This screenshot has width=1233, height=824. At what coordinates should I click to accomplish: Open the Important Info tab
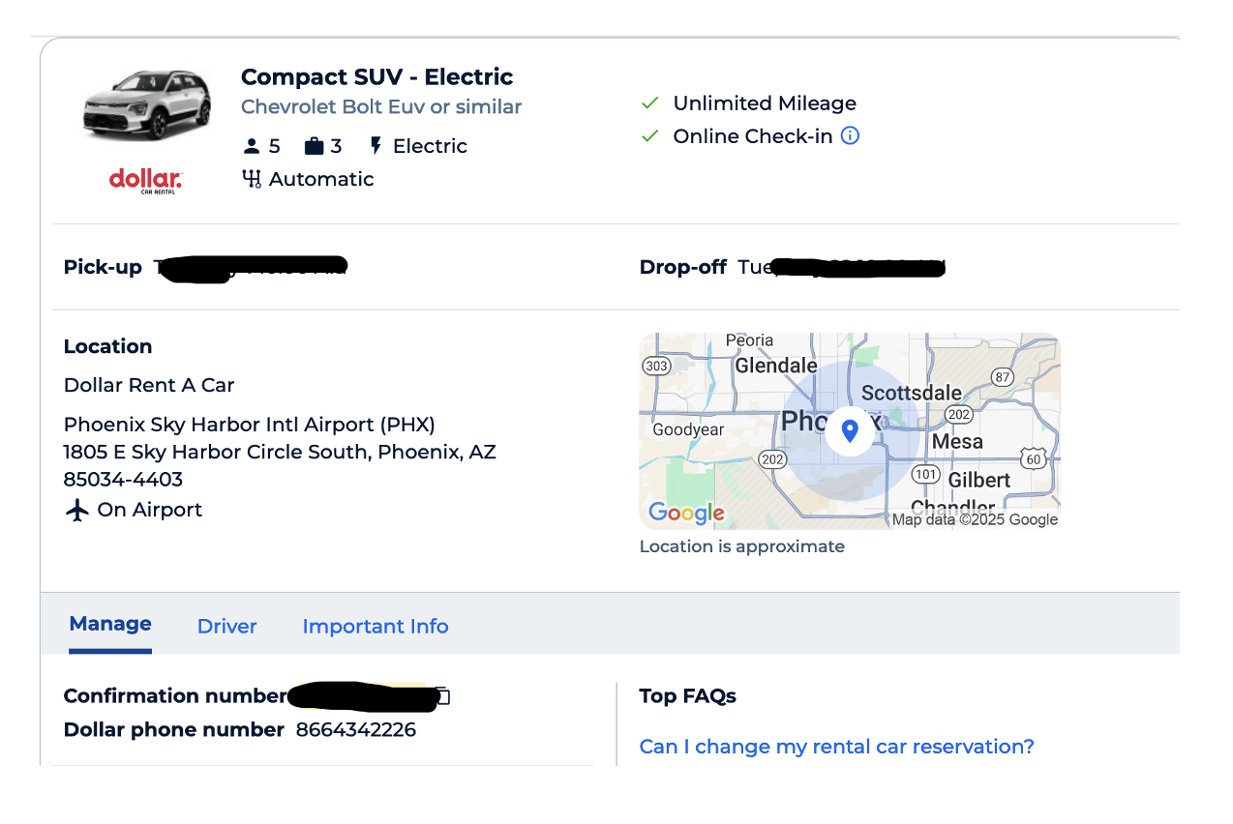pyautogui.click(x=376, y=627)
